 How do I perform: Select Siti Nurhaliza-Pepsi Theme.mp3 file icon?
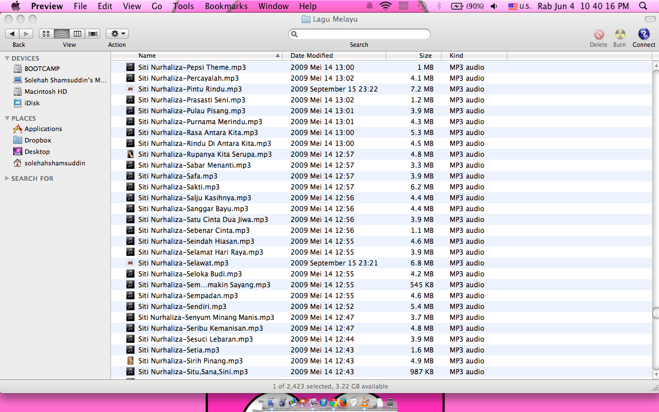tap(130, 67)
